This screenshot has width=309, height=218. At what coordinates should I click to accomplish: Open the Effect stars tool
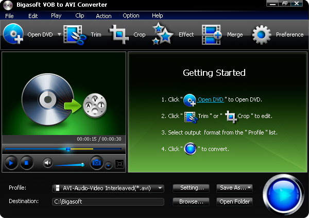click(162, 33)
